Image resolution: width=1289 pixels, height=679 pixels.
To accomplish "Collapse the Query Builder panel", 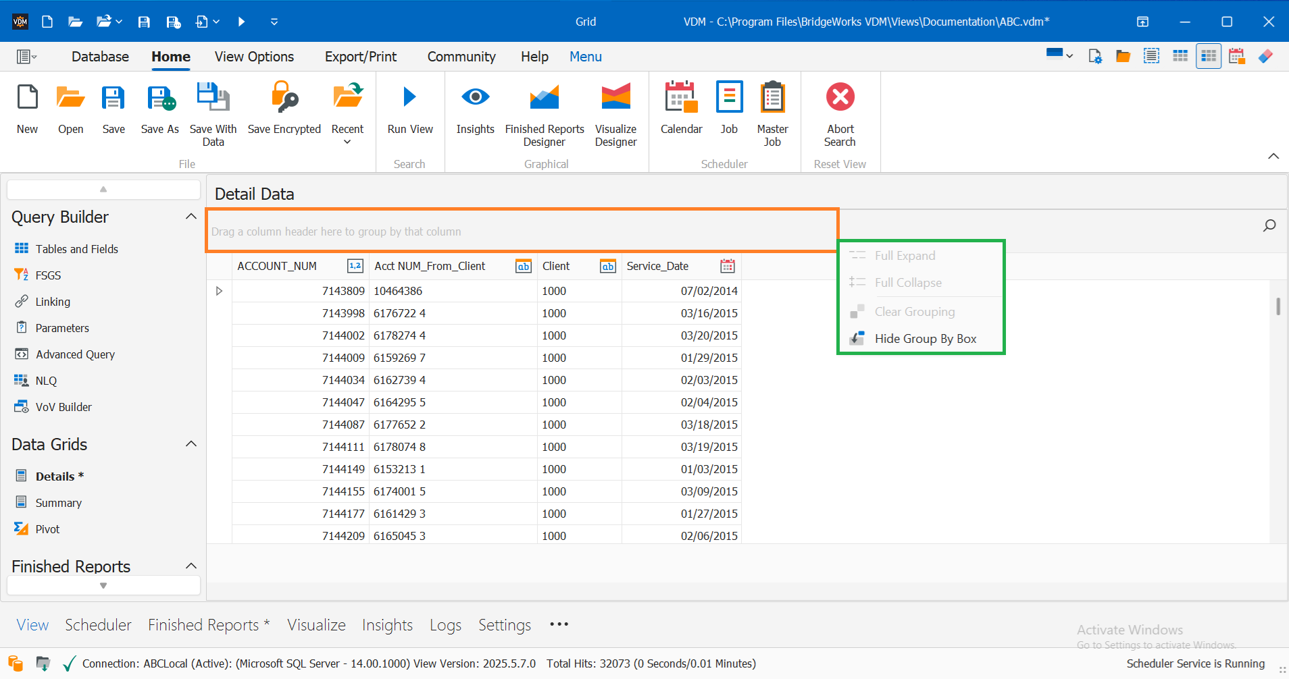I will coord(191,215).
